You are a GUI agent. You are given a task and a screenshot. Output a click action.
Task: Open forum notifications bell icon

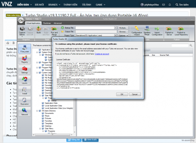(170, 5)
